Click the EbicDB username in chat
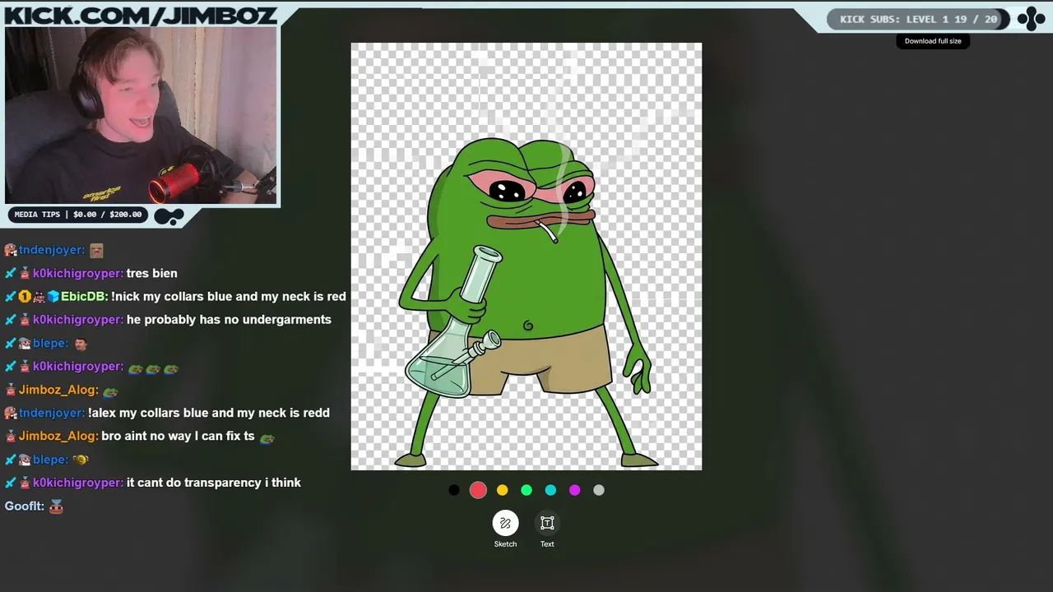The image size is (1053, 592). click(84, 296)
